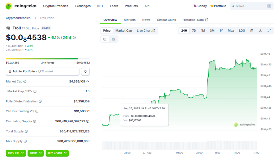Switch to the Markets tab
The width and height of the screenshot is (278, 158).
coord(130,20)
